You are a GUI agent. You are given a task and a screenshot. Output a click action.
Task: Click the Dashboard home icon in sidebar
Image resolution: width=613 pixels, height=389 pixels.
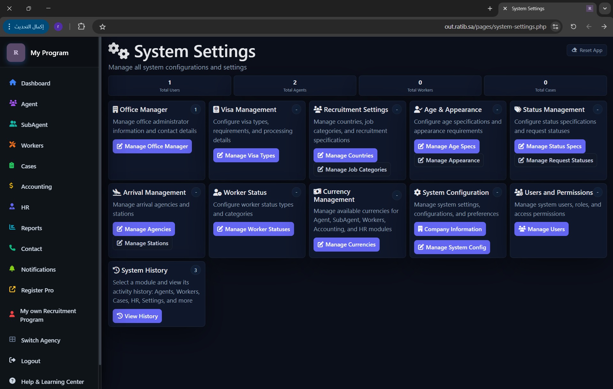click(x=13, y=83)
